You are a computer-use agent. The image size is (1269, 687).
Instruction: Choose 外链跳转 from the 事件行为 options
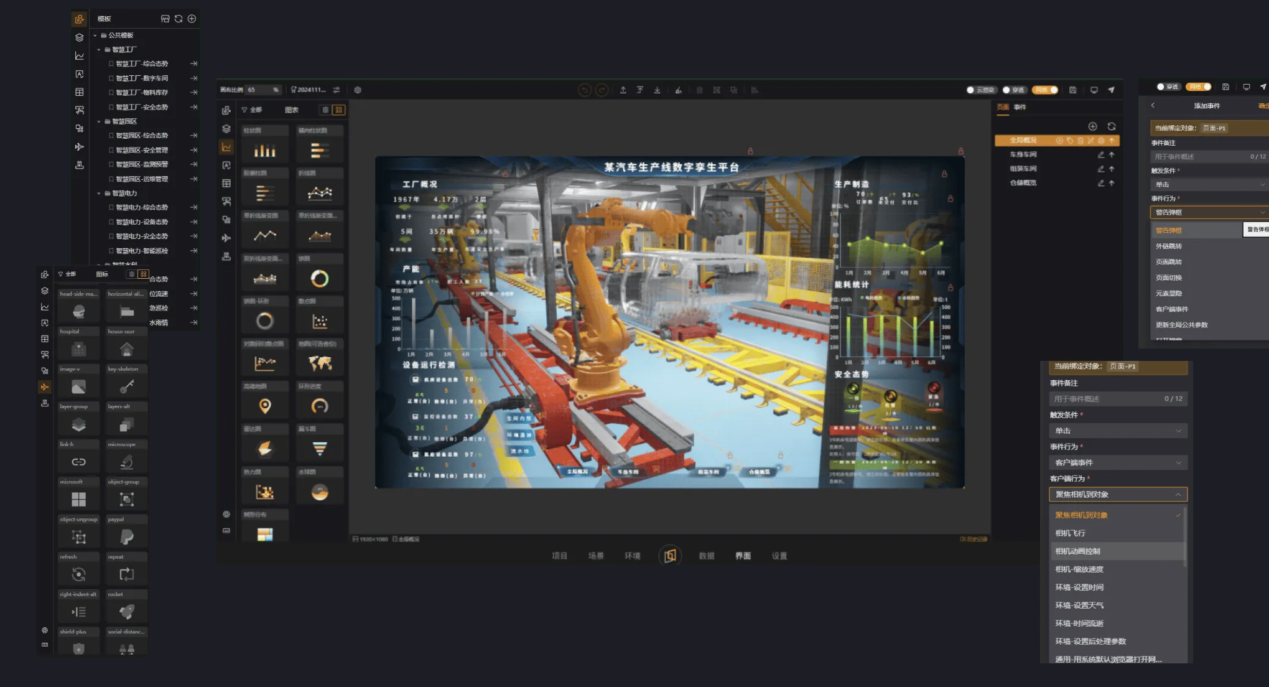pyautogui.click(x=1169, y=246)
